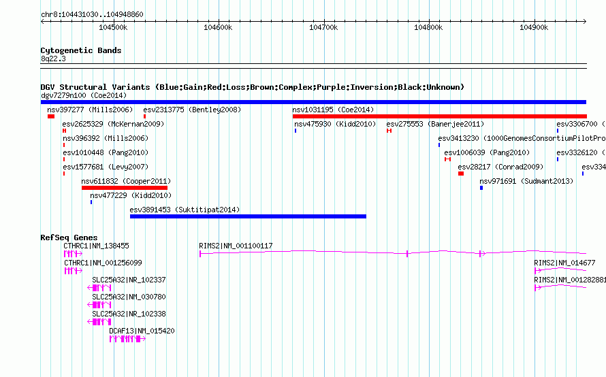Click the dgv7279n100 (Coe2014) label
606x377 pixels.
coord(84,95)
